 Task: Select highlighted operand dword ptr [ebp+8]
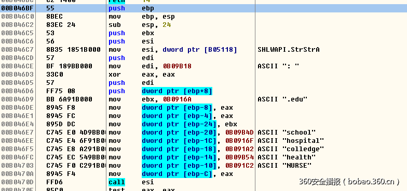coord(177,91)
